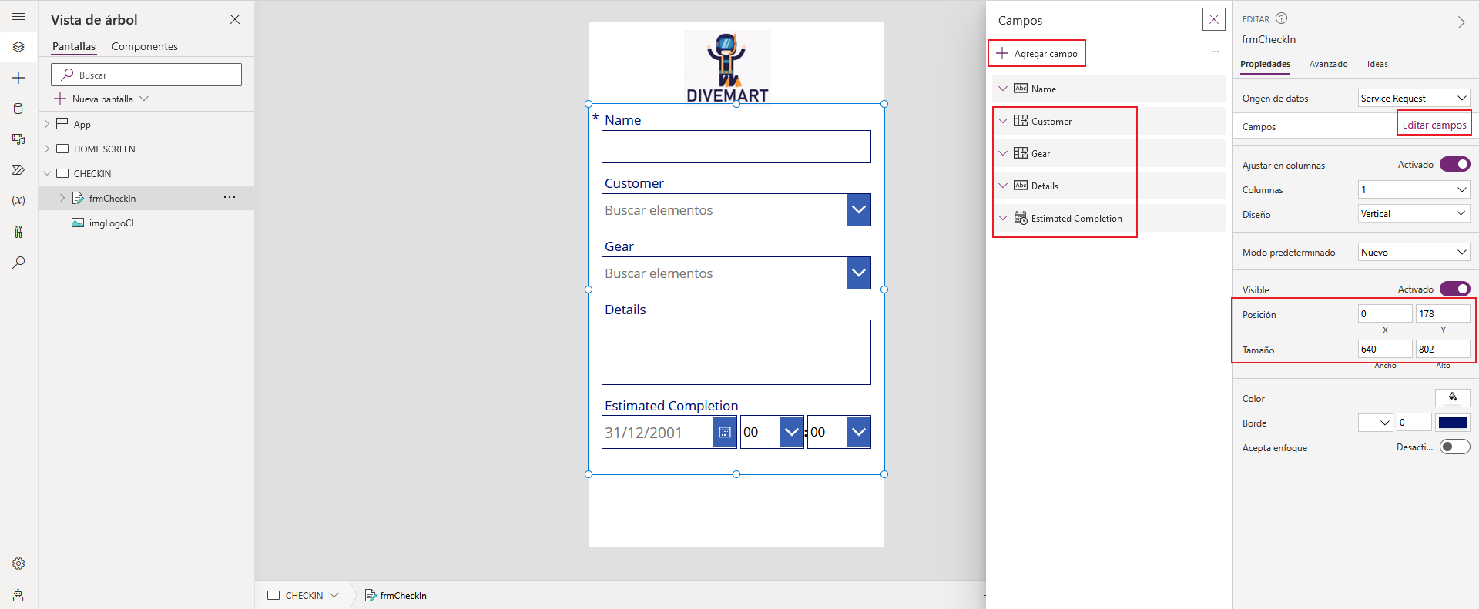Open the CHECKIN breadcrumb dropdown
The height and width of the screenshot is (609, 1479).
point(334,595)
